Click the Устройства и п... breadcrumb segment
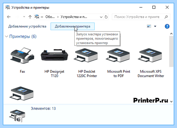This screenshot has width=177, height=128. coord(74,17)
